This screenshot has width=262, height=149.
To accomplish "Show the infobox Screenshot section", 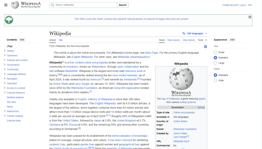I will pyautogui.click(x=201, y=107).
